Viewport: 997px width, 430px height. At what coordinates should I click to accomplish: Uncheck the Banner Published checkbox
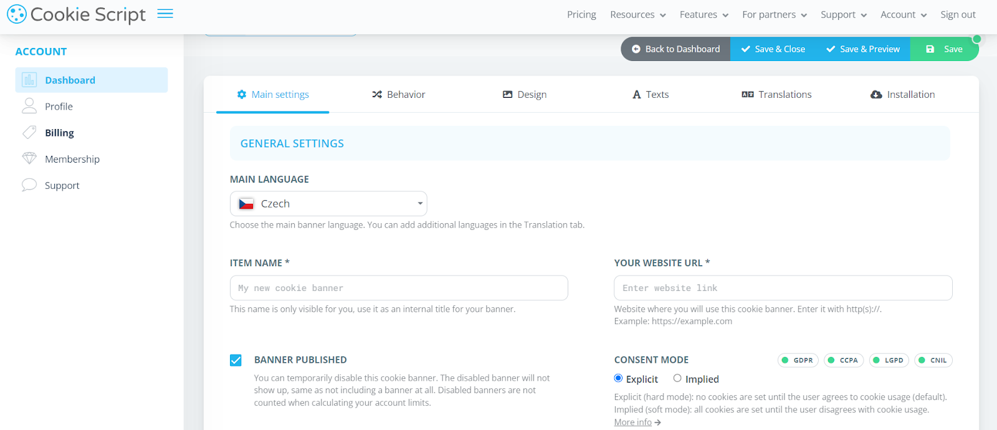click(236, 360)
